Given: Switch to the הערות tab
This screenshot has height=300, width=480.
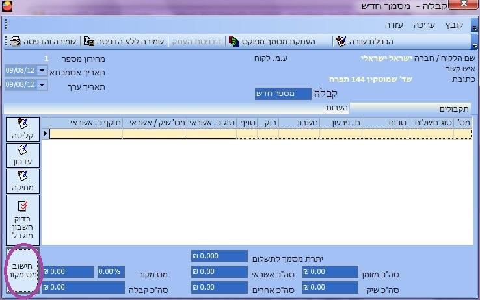Looking at the screenshot, I should pos(337,108).
